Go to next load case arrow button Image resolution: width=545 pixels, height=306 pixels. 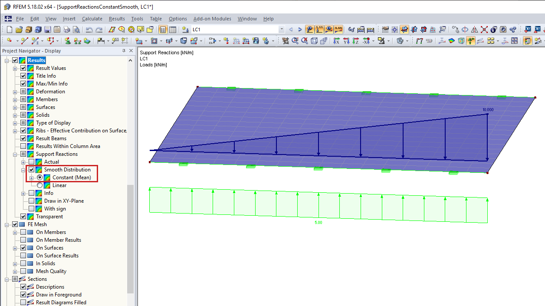click(299, 29)
